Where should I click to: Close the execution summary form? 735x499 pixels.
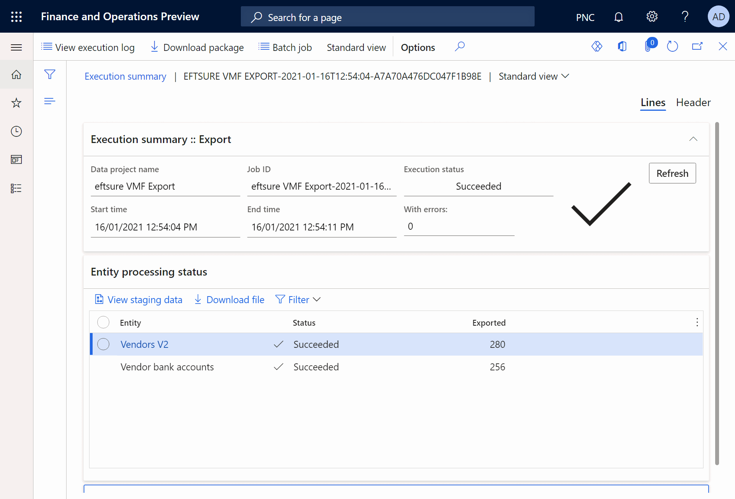pos(723,47)
